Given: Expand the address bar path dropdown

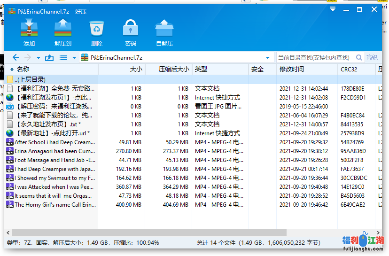Looking at the screenshot, I should pos(268,57).
